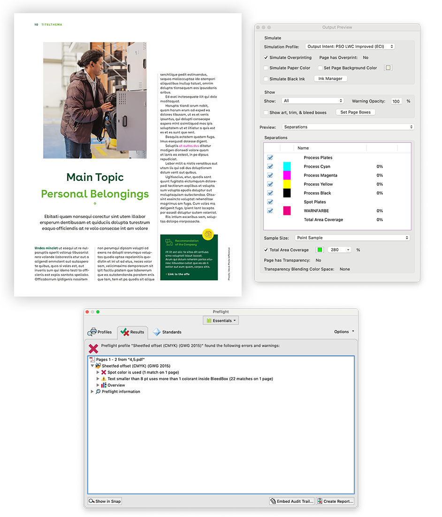This screenshot has height=517, width=442.
Task: Click the Embed Audit Trail button
Action: tap(291, 501)
